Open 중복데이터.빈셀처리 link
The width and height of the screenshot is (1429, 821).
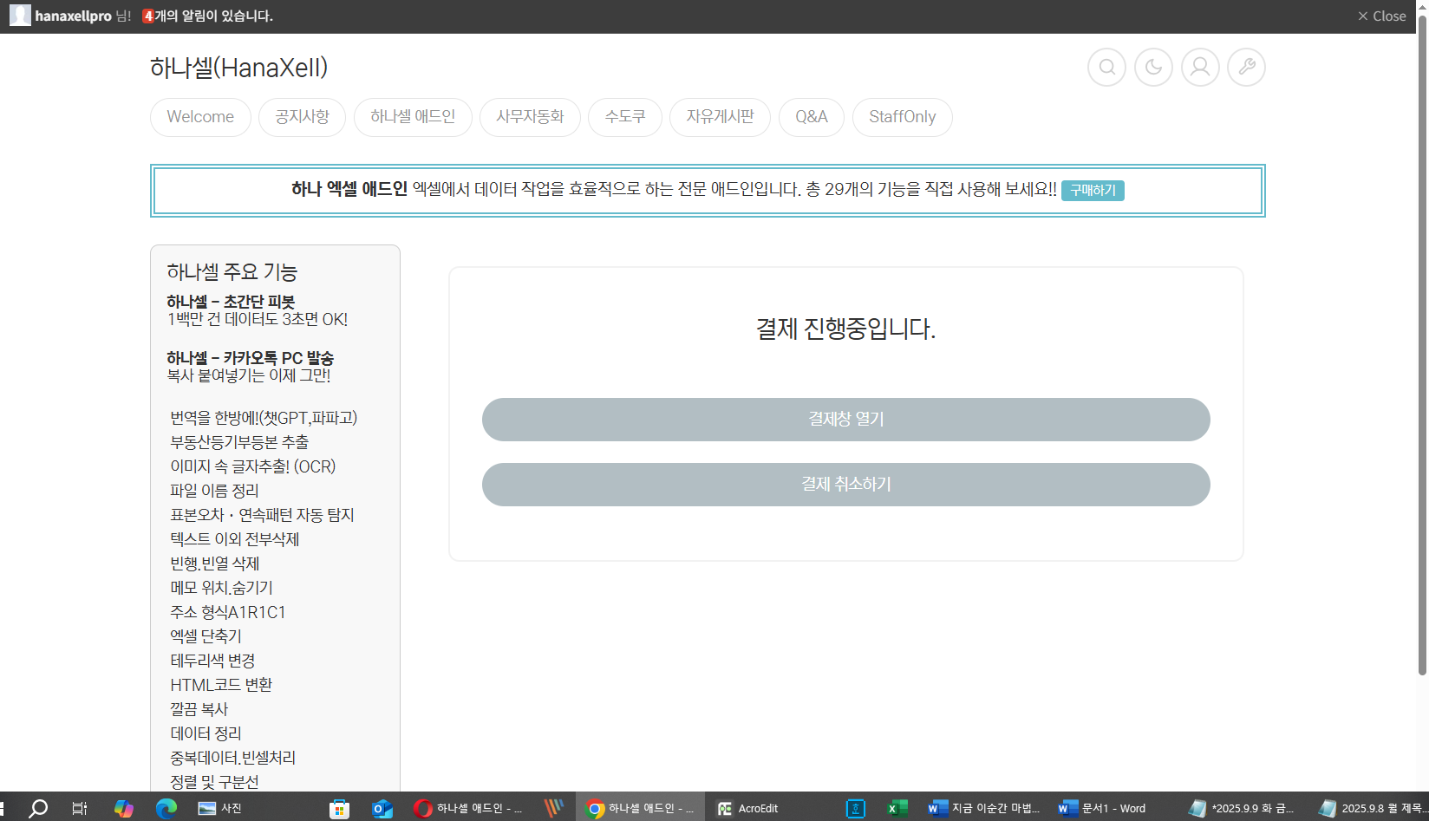[x=232, y=758]
